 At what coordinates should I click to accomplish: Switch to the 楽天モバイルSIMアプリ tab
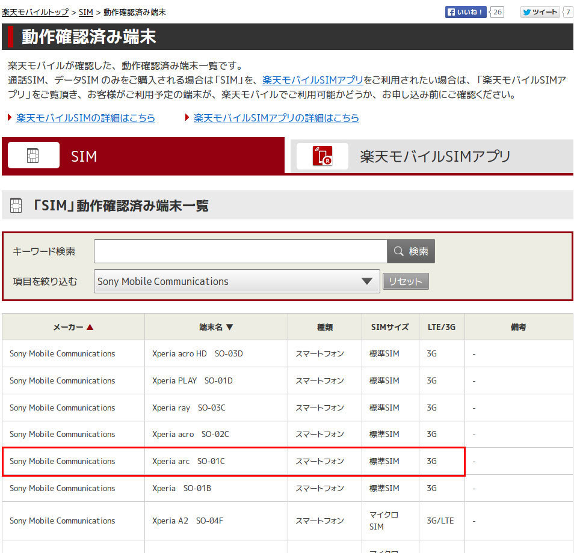click(x=432, y=156)
